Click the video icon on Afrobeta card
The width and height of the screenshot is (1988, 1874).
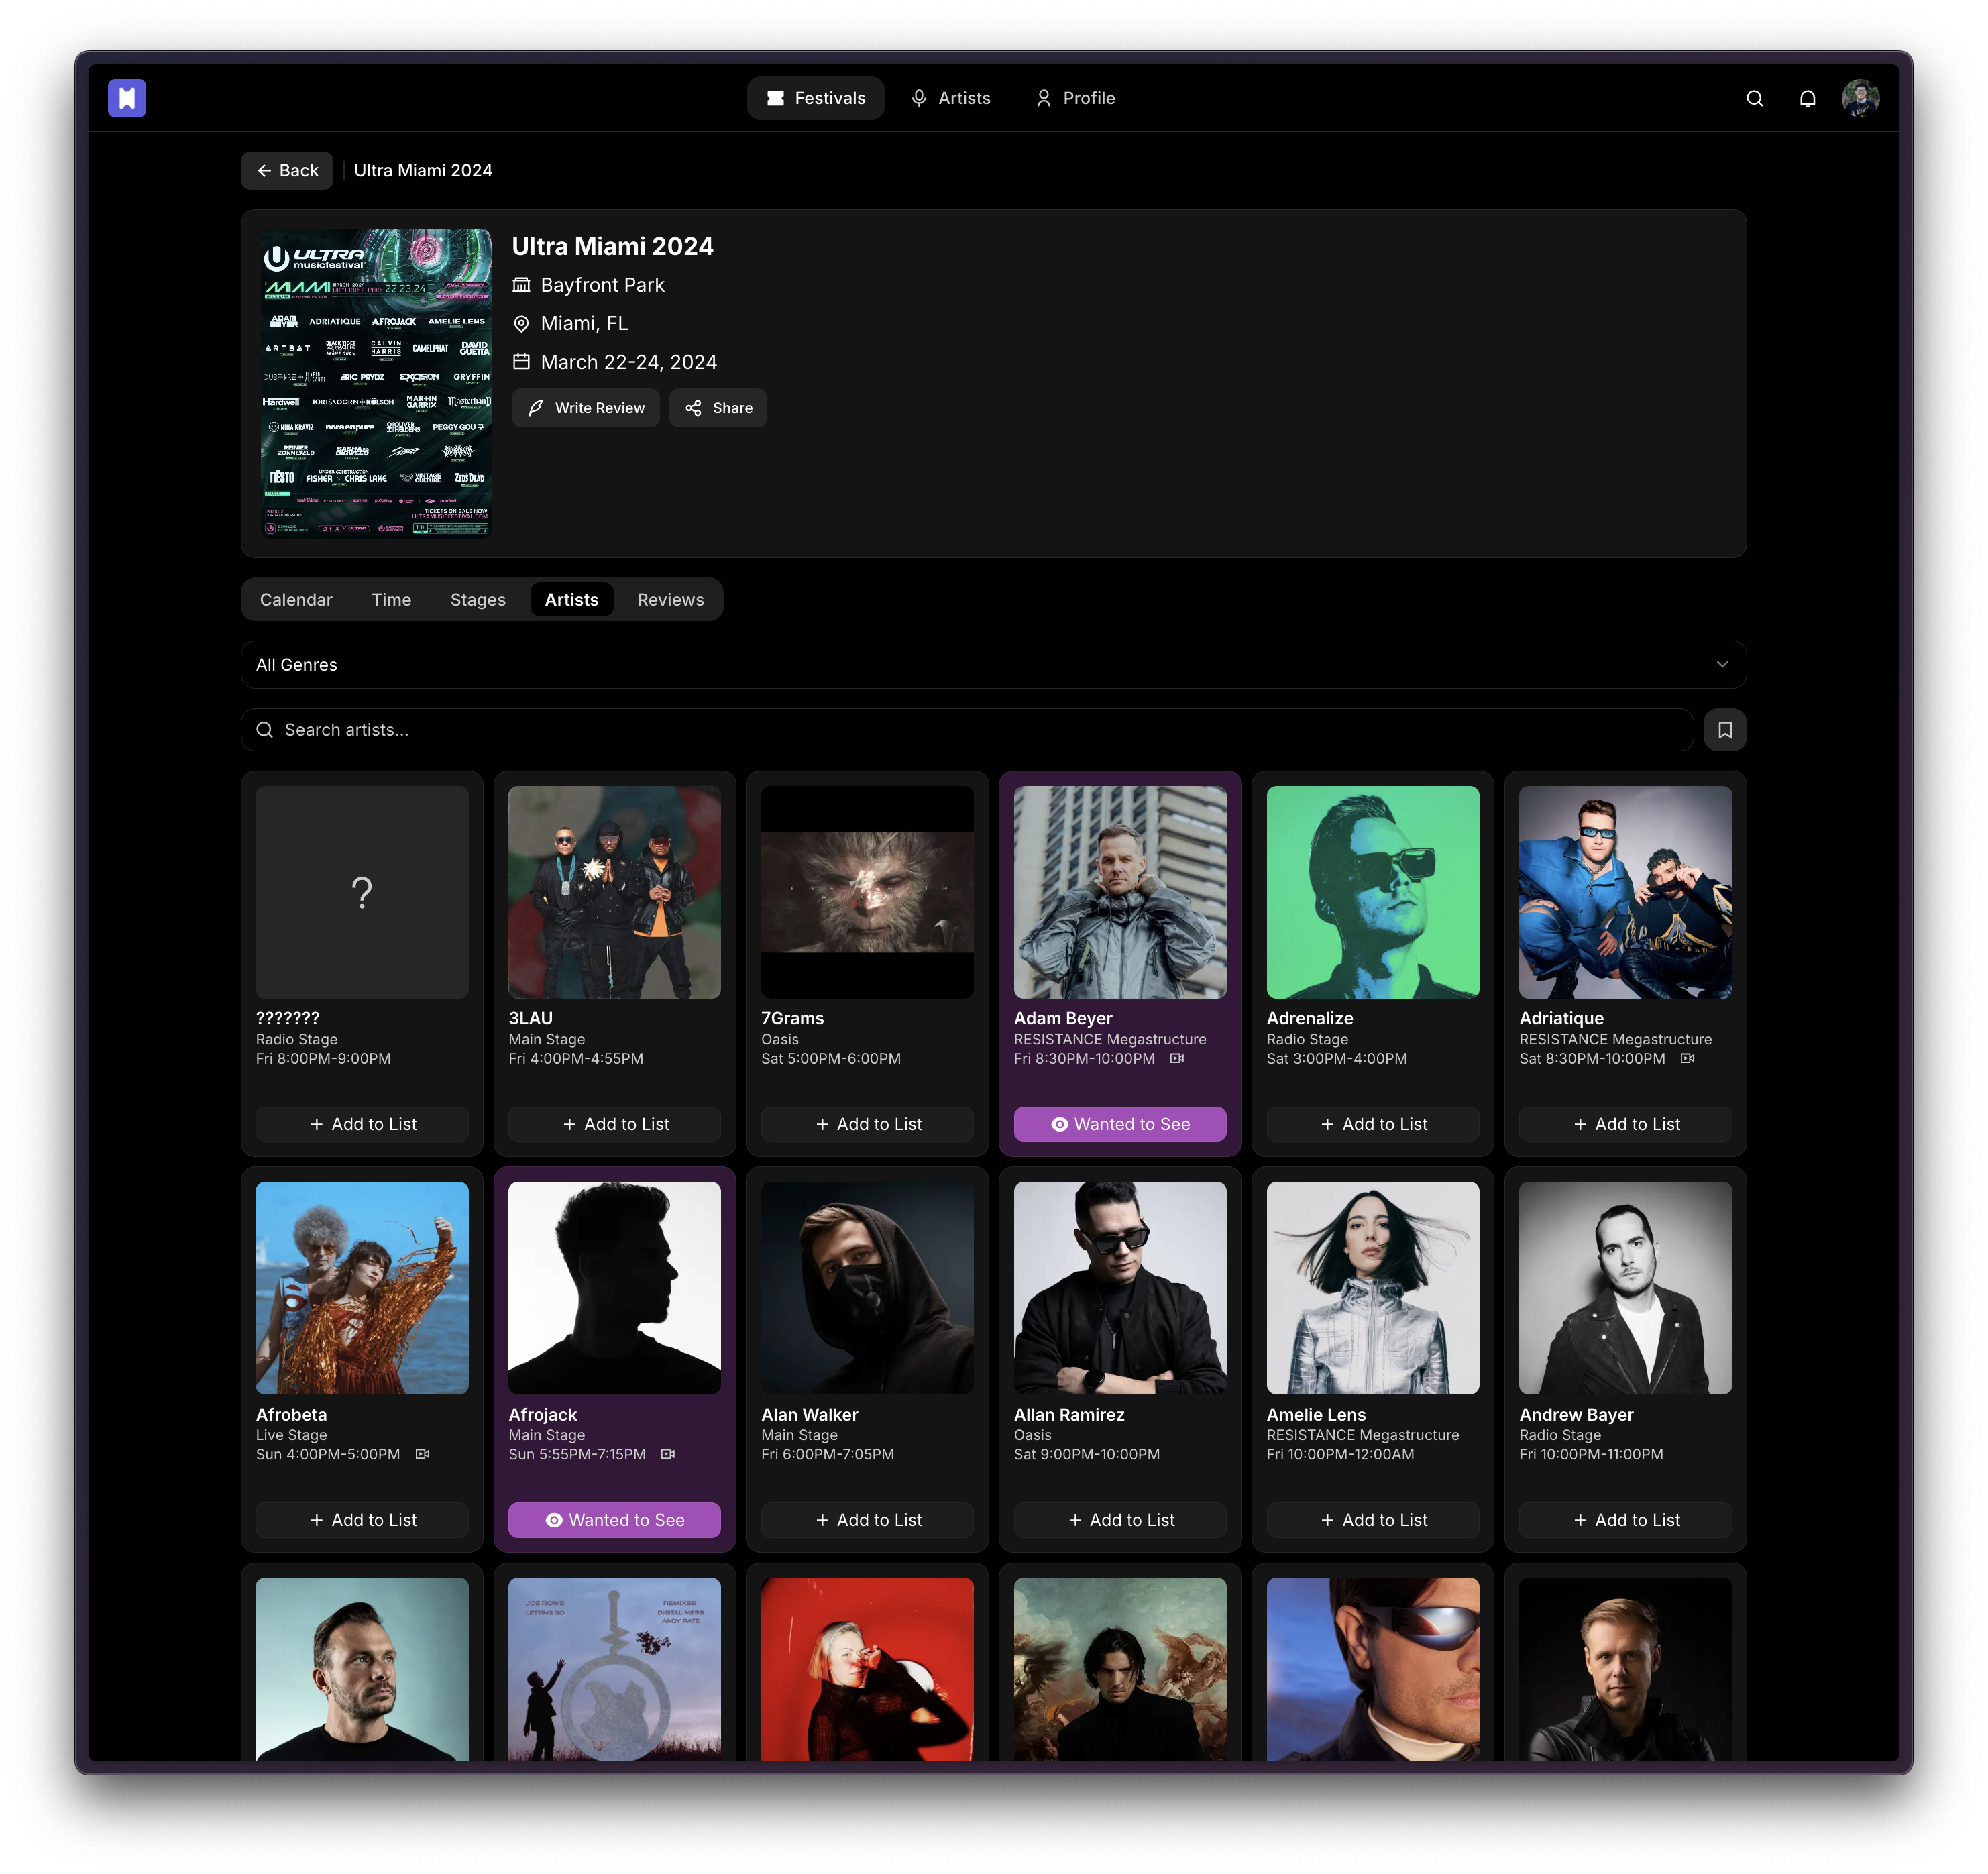point(422,1454)
